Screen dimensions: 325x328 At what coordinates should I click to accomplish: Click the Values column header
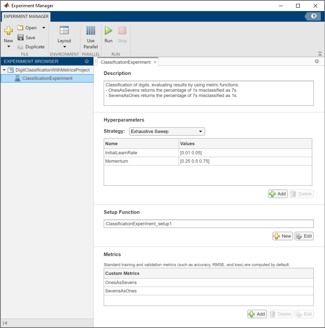(245, 143)
